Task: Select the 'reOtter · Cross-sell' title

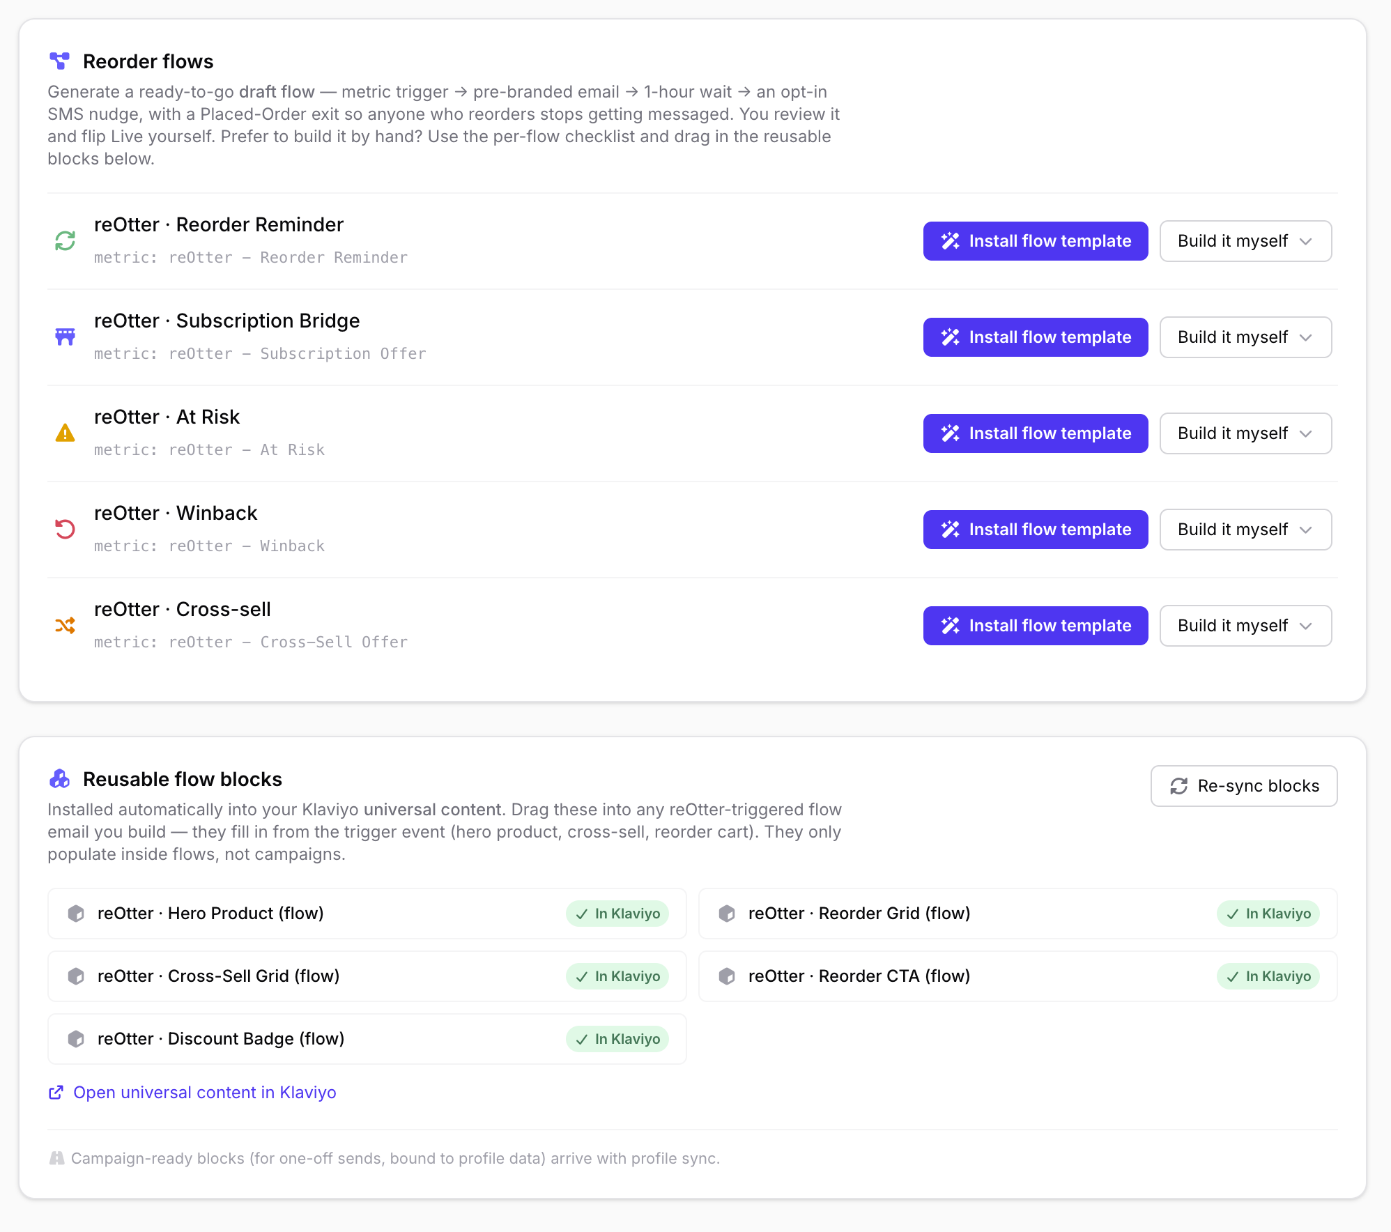Action: pyautogui.click(x=183, y=609)
